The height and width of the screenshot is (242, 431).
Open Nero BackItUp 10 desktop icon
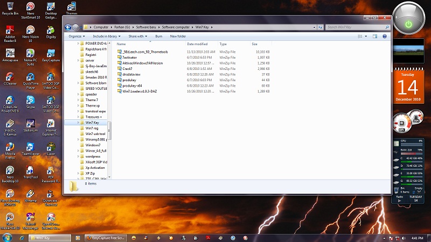[10, 174]
